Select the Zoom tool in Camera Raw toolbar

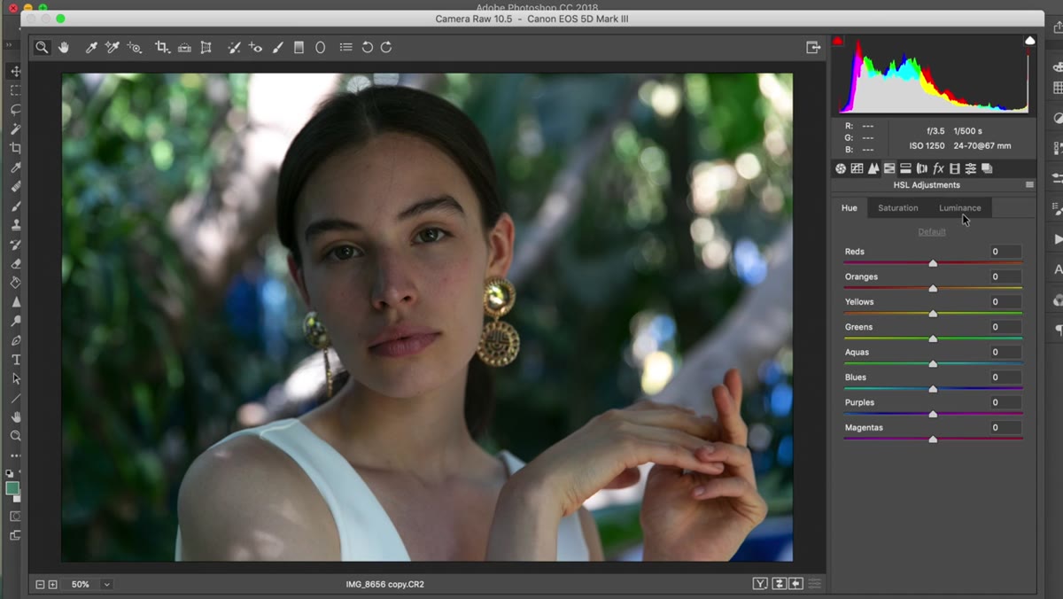point(42,47)
